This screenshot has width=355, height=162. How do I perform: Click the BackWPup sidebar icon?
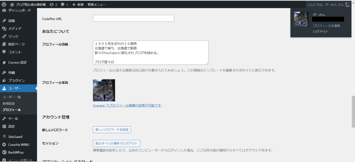4,152
